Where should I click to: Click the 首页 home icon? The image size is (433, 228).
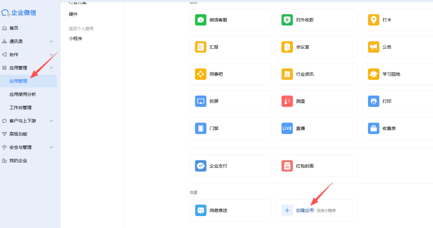[4, 28]
